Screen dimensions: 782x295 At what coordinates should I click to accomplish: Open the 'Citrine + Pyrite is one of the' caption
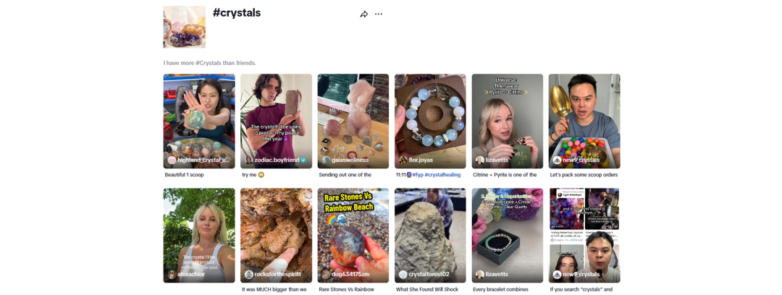[505, 175]
